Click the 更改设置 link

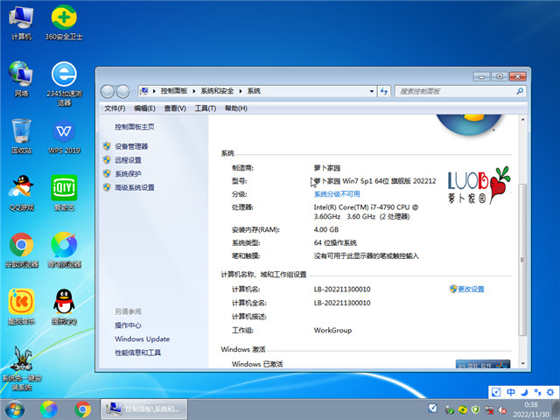(x=471, y=289)
